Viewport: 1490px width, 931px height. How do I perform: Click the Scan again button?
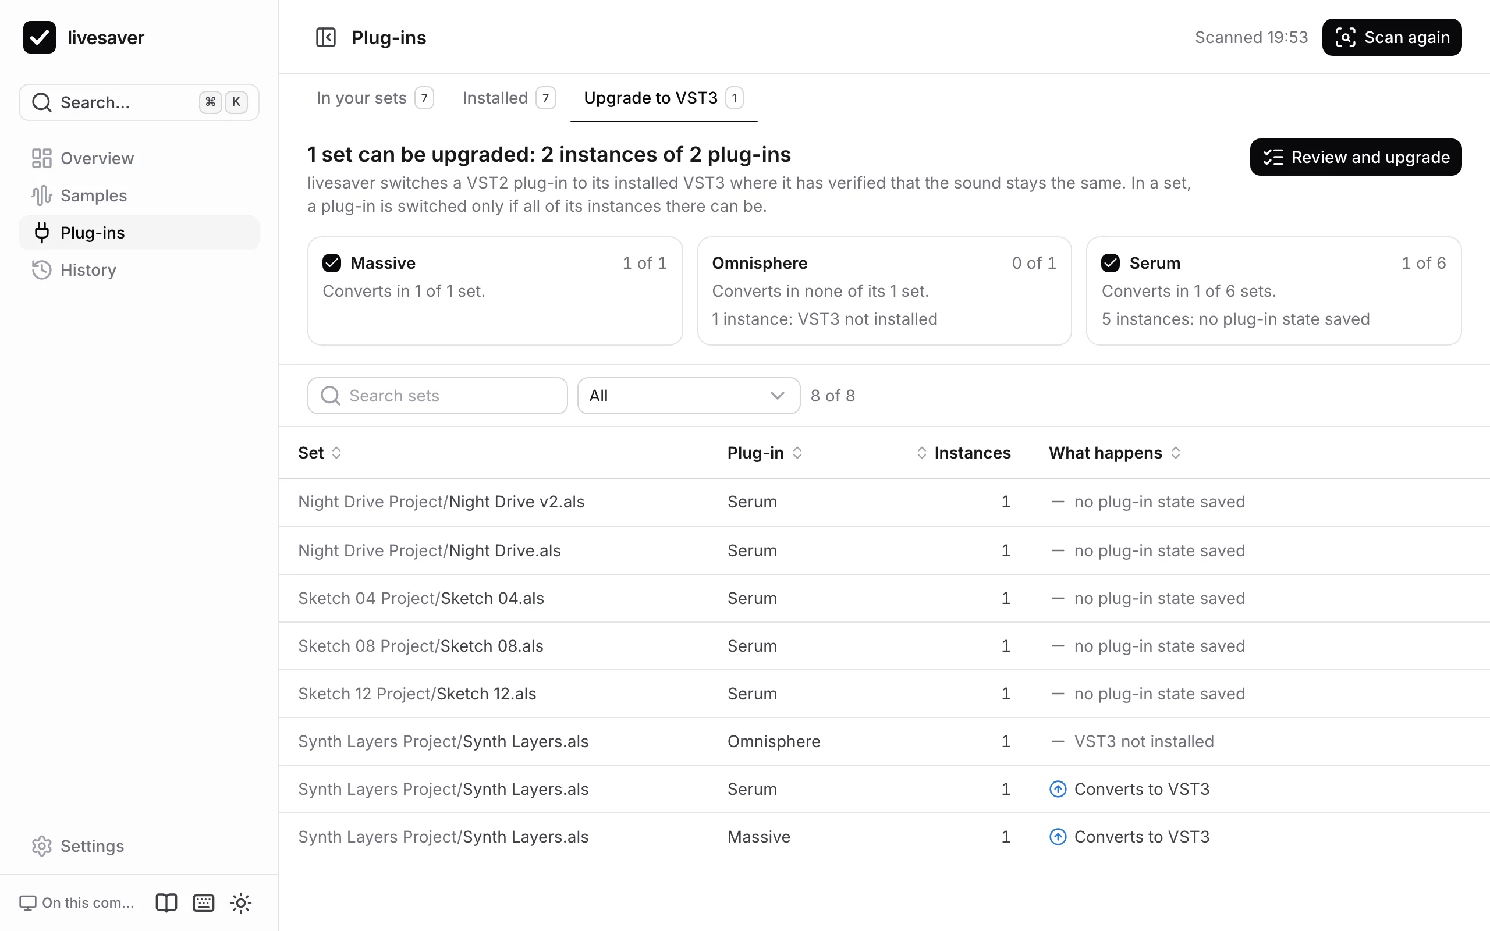pos(1392,38)
